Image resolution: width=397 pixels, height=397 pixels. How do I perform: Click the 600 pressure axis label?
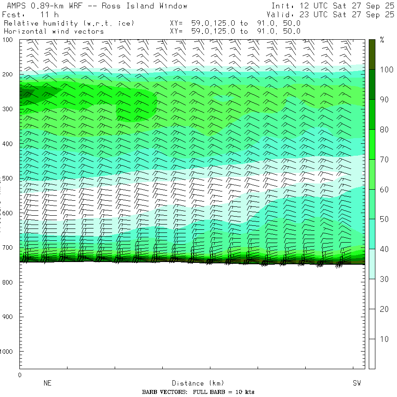(x=7, y=213)
